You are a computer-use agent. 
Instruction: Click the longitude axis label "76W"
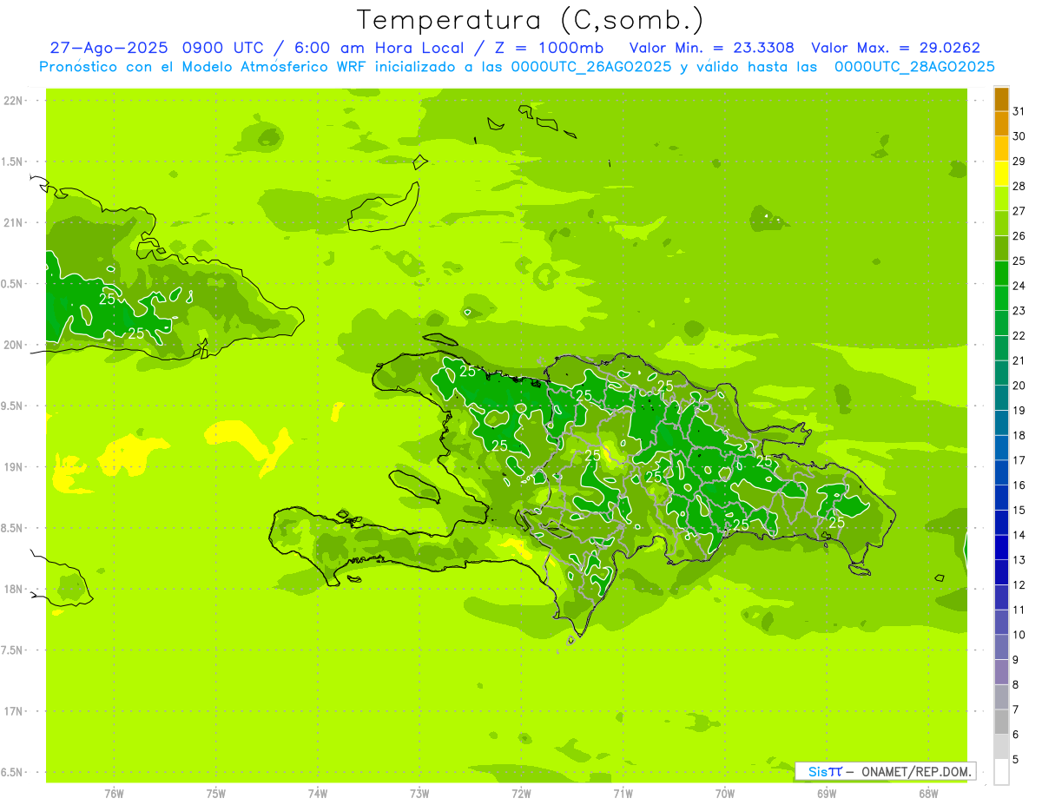click(x=114, y=794)
